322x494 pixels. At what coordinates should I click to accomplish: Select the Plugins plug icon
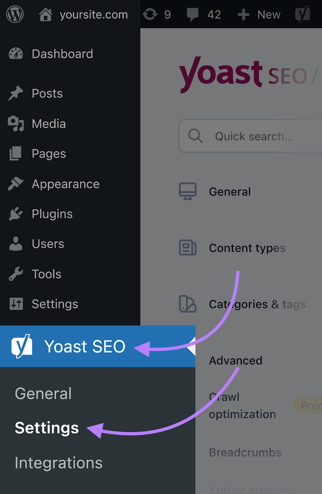tap(15, 213)
